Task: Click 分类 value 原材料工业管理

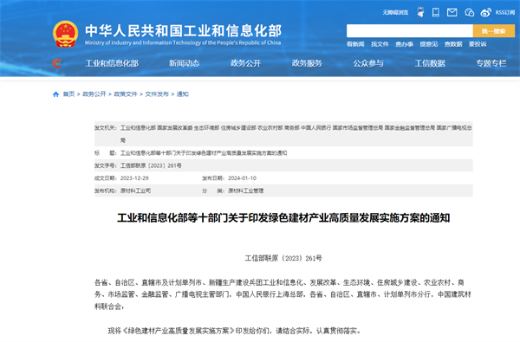Action: [x=246, y=190]
